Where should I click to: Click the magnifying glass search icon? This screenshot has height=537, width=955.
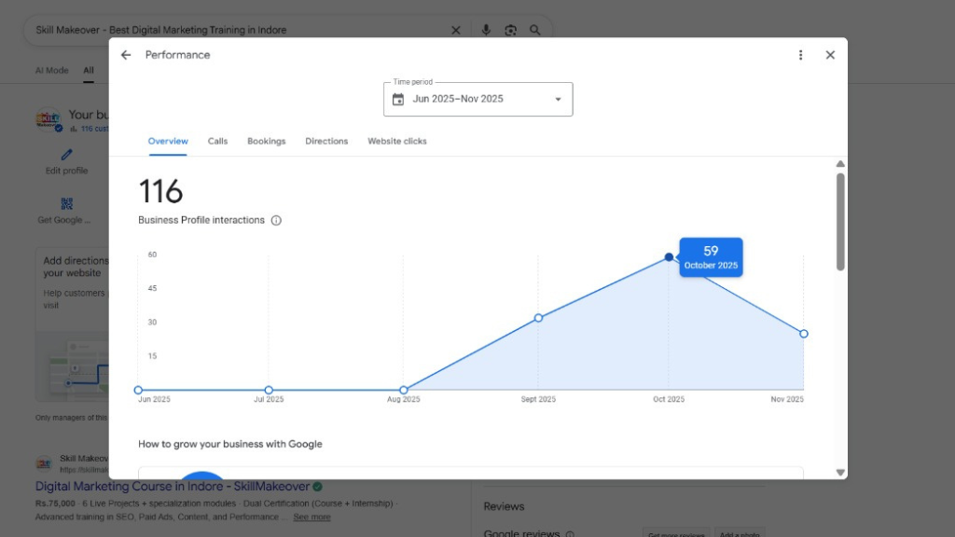535,30
